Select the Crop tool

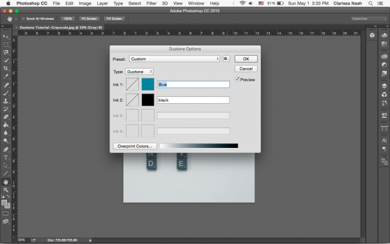6,69
